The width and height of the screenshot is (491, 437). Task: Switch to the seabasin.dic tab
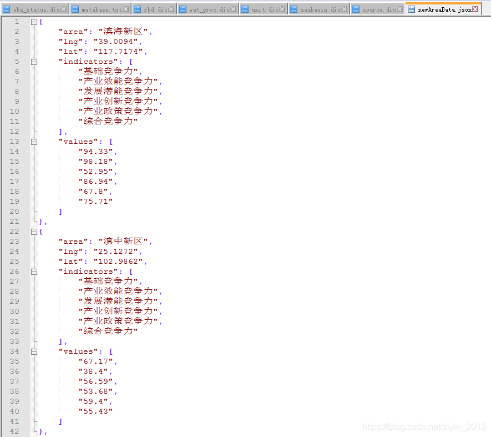pos(319,9)
